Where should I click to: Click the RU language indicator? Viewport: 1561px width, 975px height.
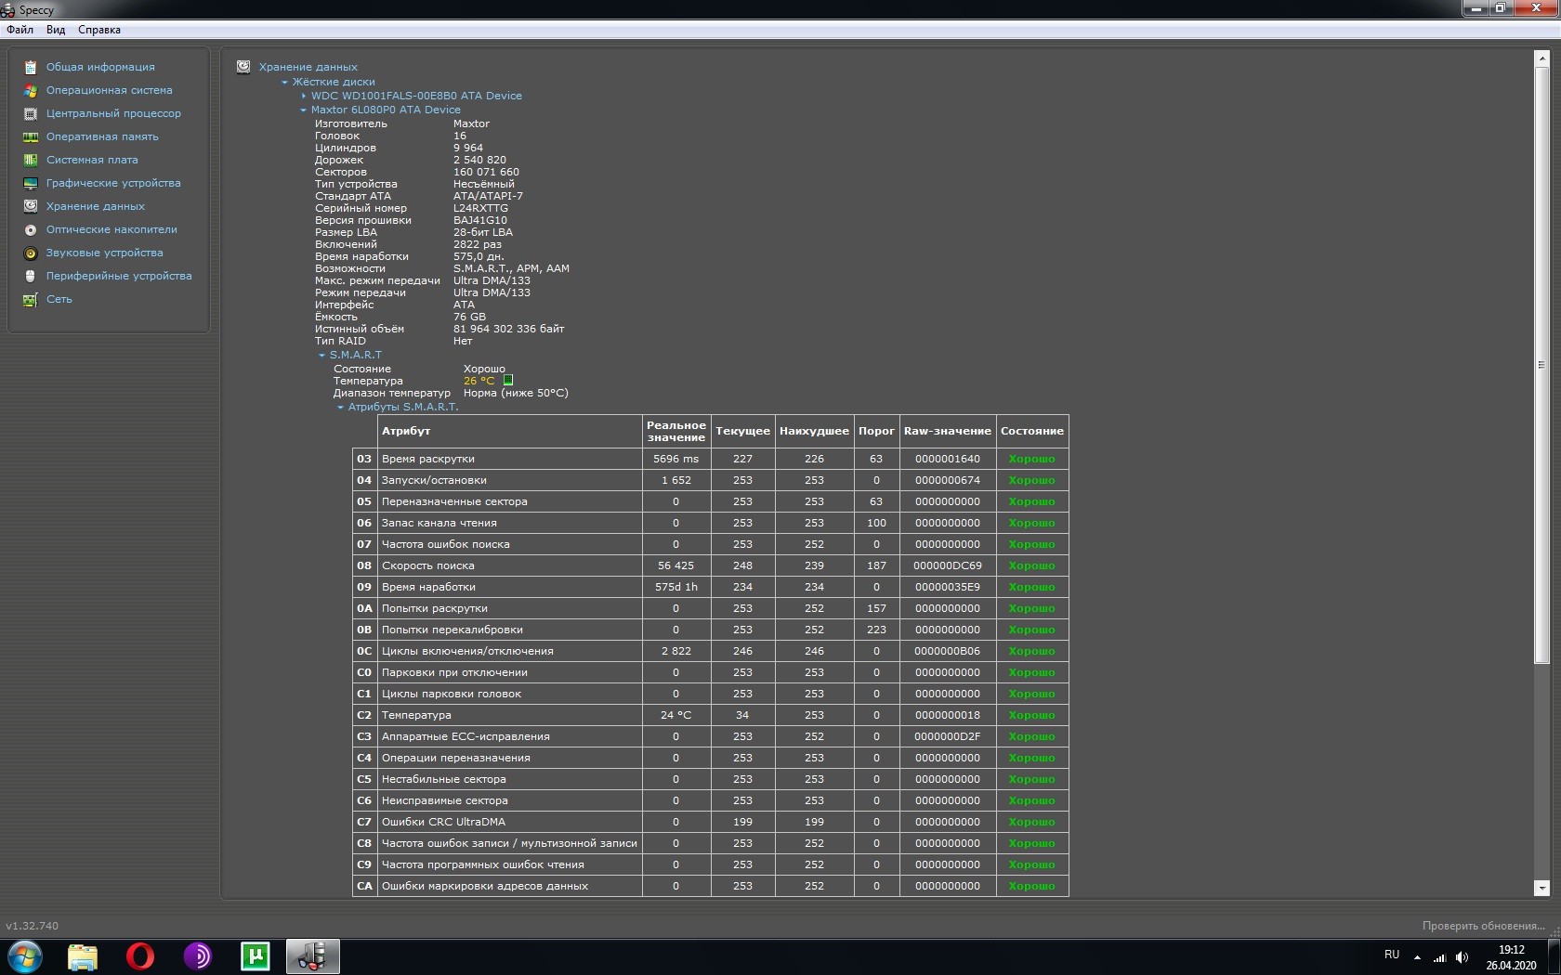1392,955
